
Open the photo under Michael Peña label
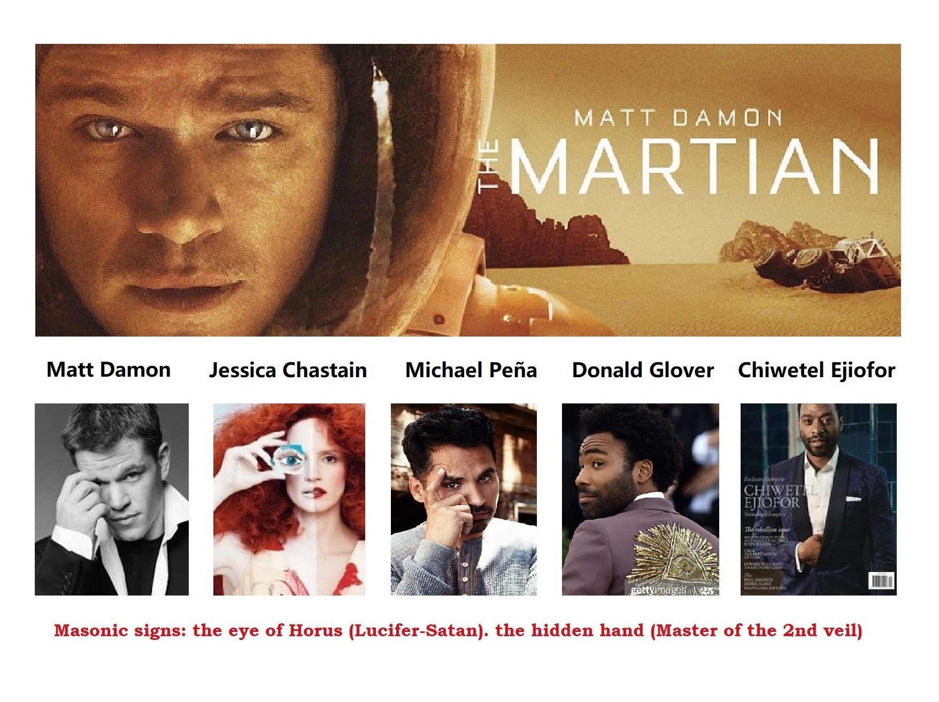[x=464, y=499]
